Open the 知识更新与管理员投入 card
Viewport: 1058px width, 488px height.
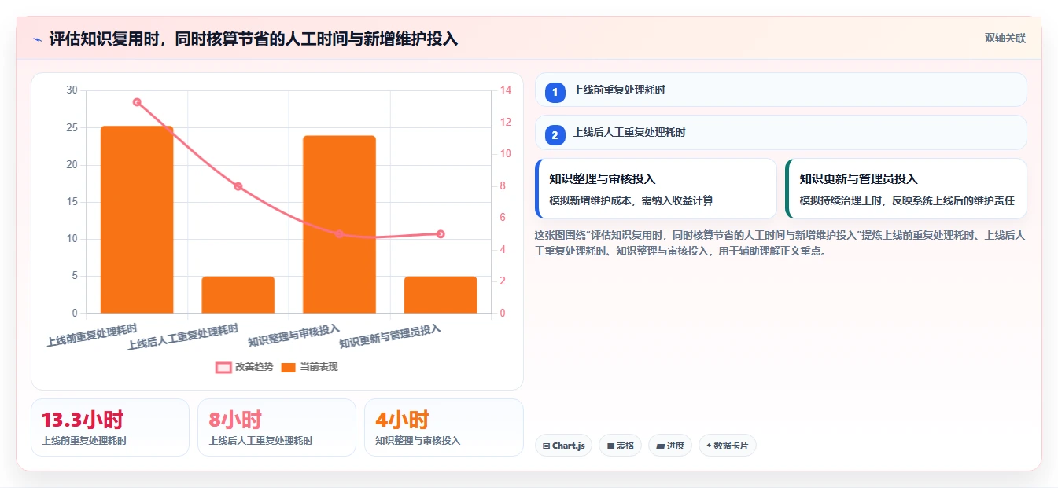[x=906, y=189]
